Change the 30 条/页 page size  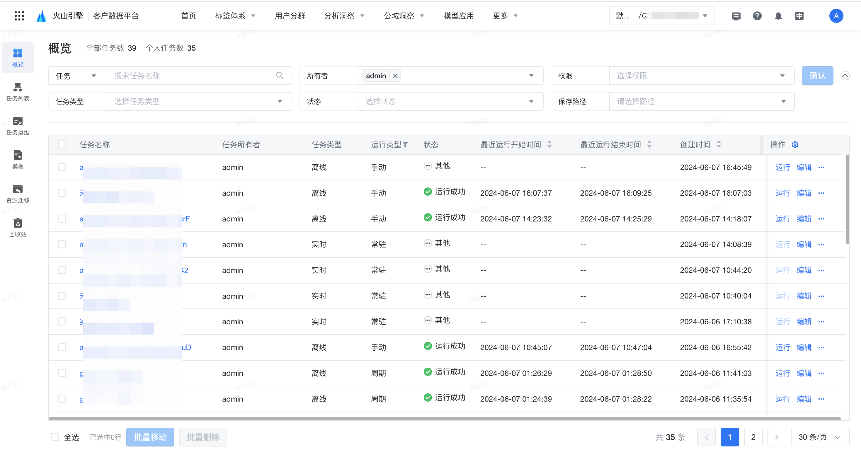(x=820, y=437)
